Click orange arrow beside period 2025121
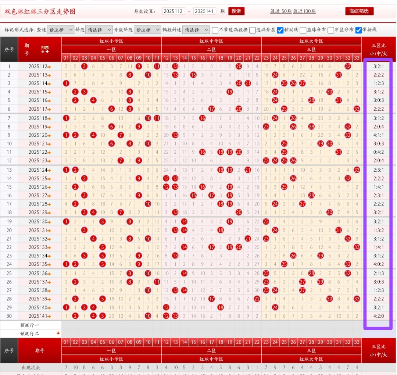This screenshot has height=375, width=397. click(49, 144)
